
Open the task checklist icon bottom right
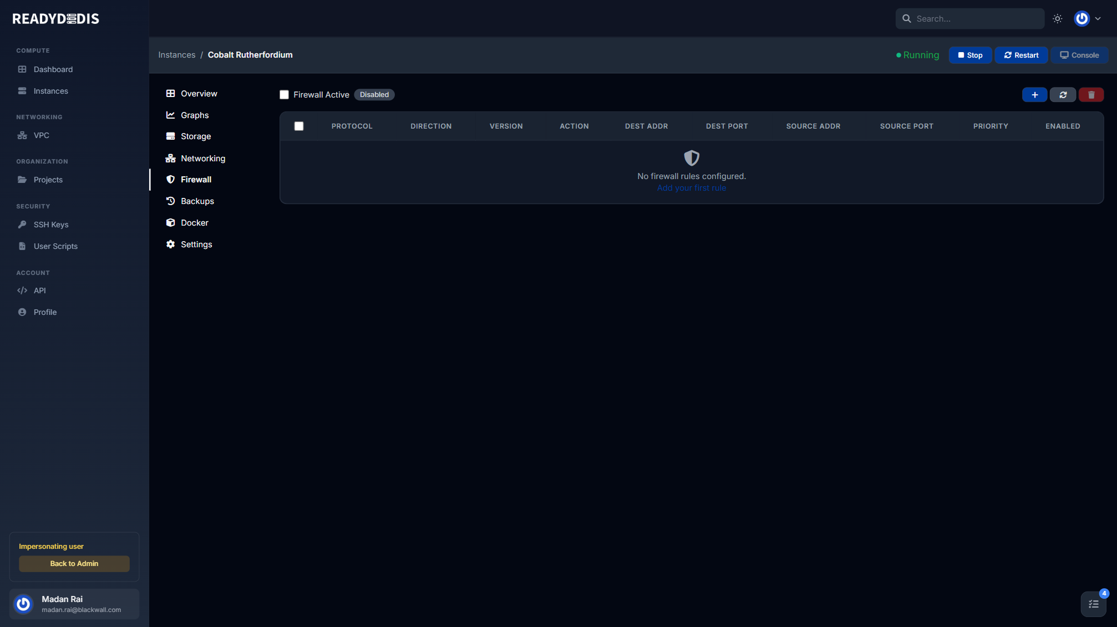point(1093,604)
